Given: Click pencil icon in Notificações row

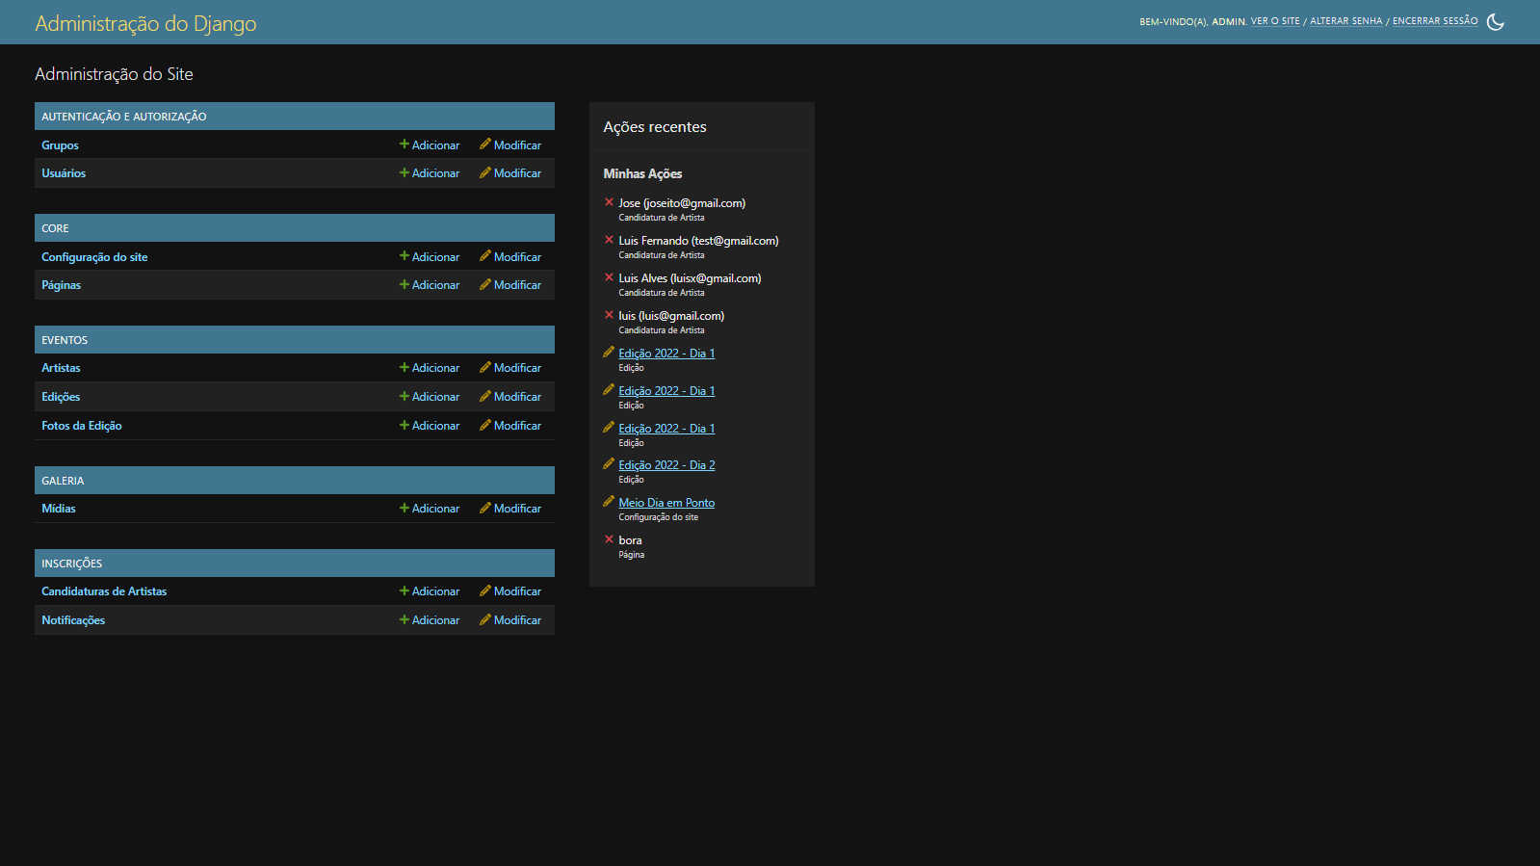Looking at the screenshot, I should pyautogui.click(x=485, y=619).
